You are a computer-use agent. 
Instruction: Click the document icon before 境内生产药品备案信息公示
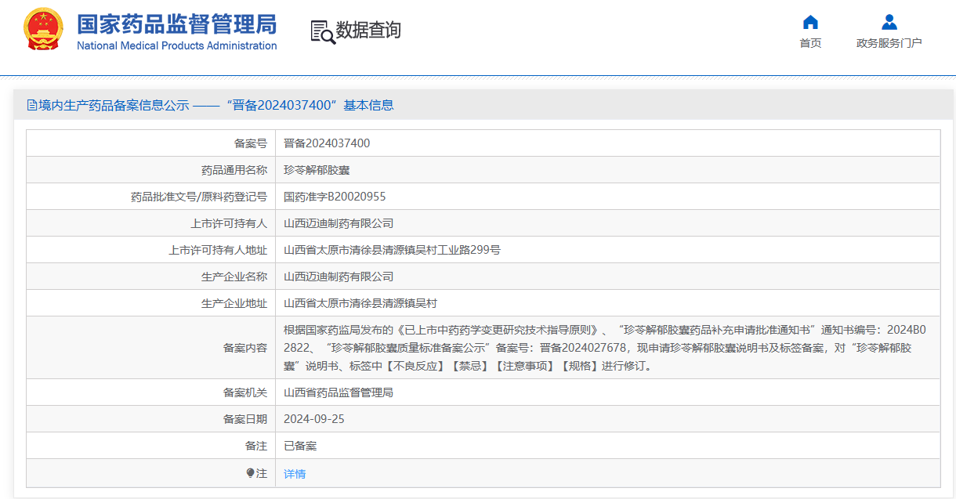(x=32, y=105)
